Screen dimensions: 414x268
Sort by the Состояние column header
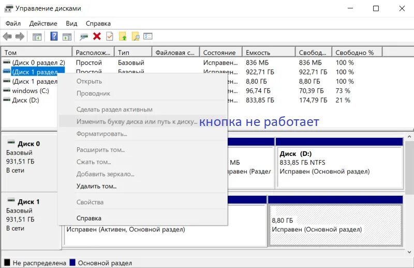(x=221, y=53)
